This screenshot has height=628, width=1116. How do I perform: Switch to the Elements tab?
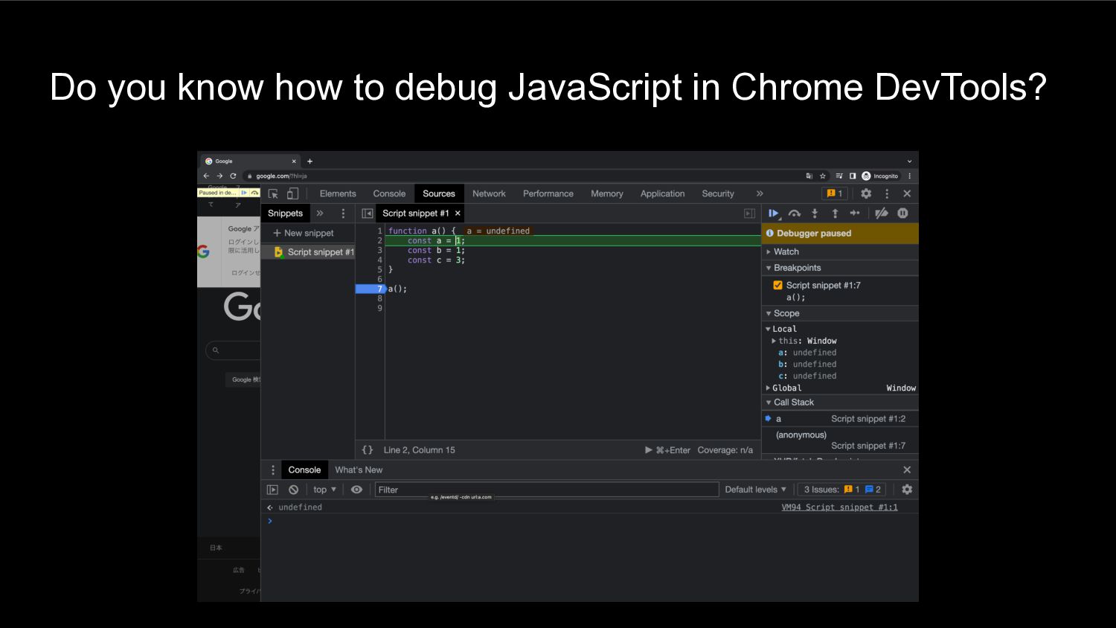[x=338, y=193]
